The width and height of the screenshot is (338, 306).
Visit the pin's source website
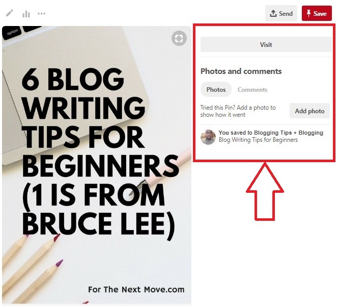[x=266, y=44]
